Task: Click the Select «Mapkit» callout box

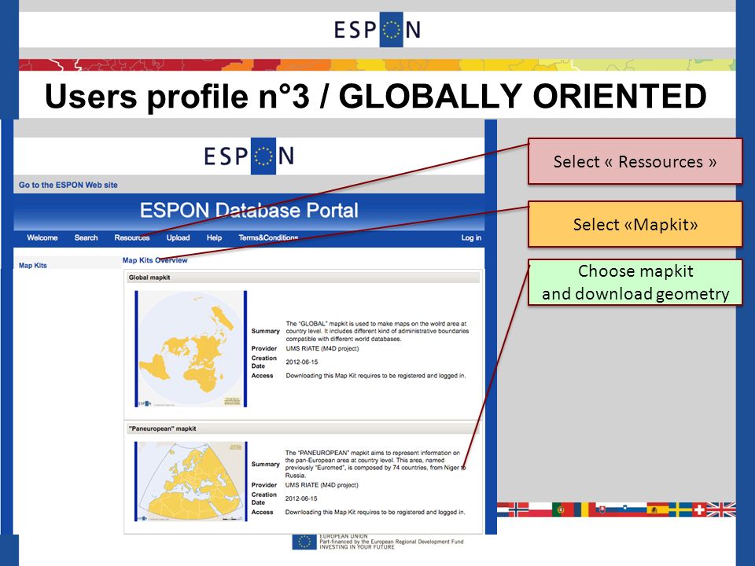Action: 635,224
